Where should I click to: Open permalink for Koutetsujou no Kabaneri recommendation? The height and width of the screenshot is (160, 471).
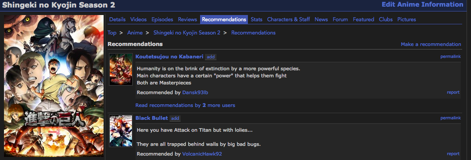pos(451,57)
